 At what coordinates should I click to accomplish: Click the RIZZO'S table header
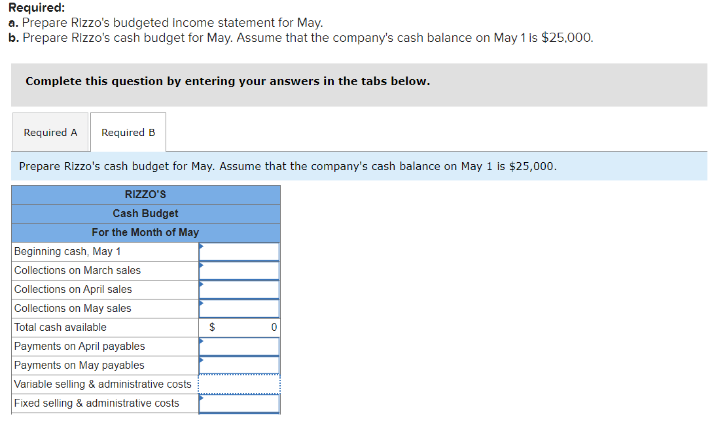pos(145,194)
